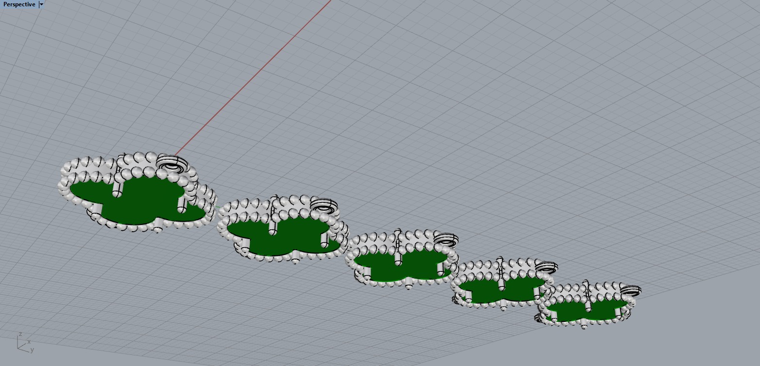This screenshot has height=366, width=760.
Task: Select the rightmost clover pendant model
Action: tap(587, 304)
